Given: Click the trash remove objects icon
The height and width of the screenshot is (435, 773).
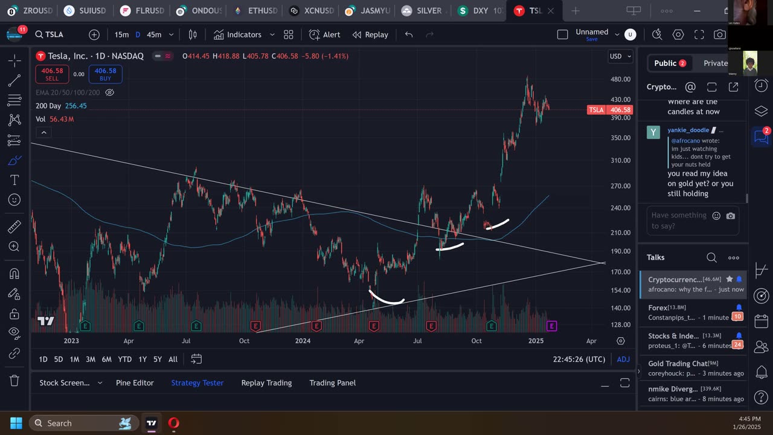Looking at the screenshot, I should tap(14, 381).
